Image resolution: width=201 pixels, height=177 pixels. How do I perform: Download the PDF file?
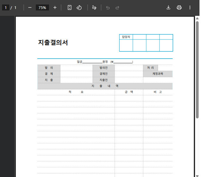pos(168,7)
